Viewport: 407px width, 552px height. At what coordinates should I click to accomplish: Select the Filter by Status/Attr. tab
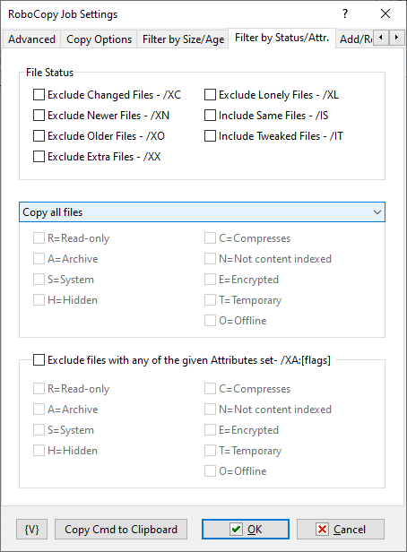pyautogui.click(x=281, y=38)
